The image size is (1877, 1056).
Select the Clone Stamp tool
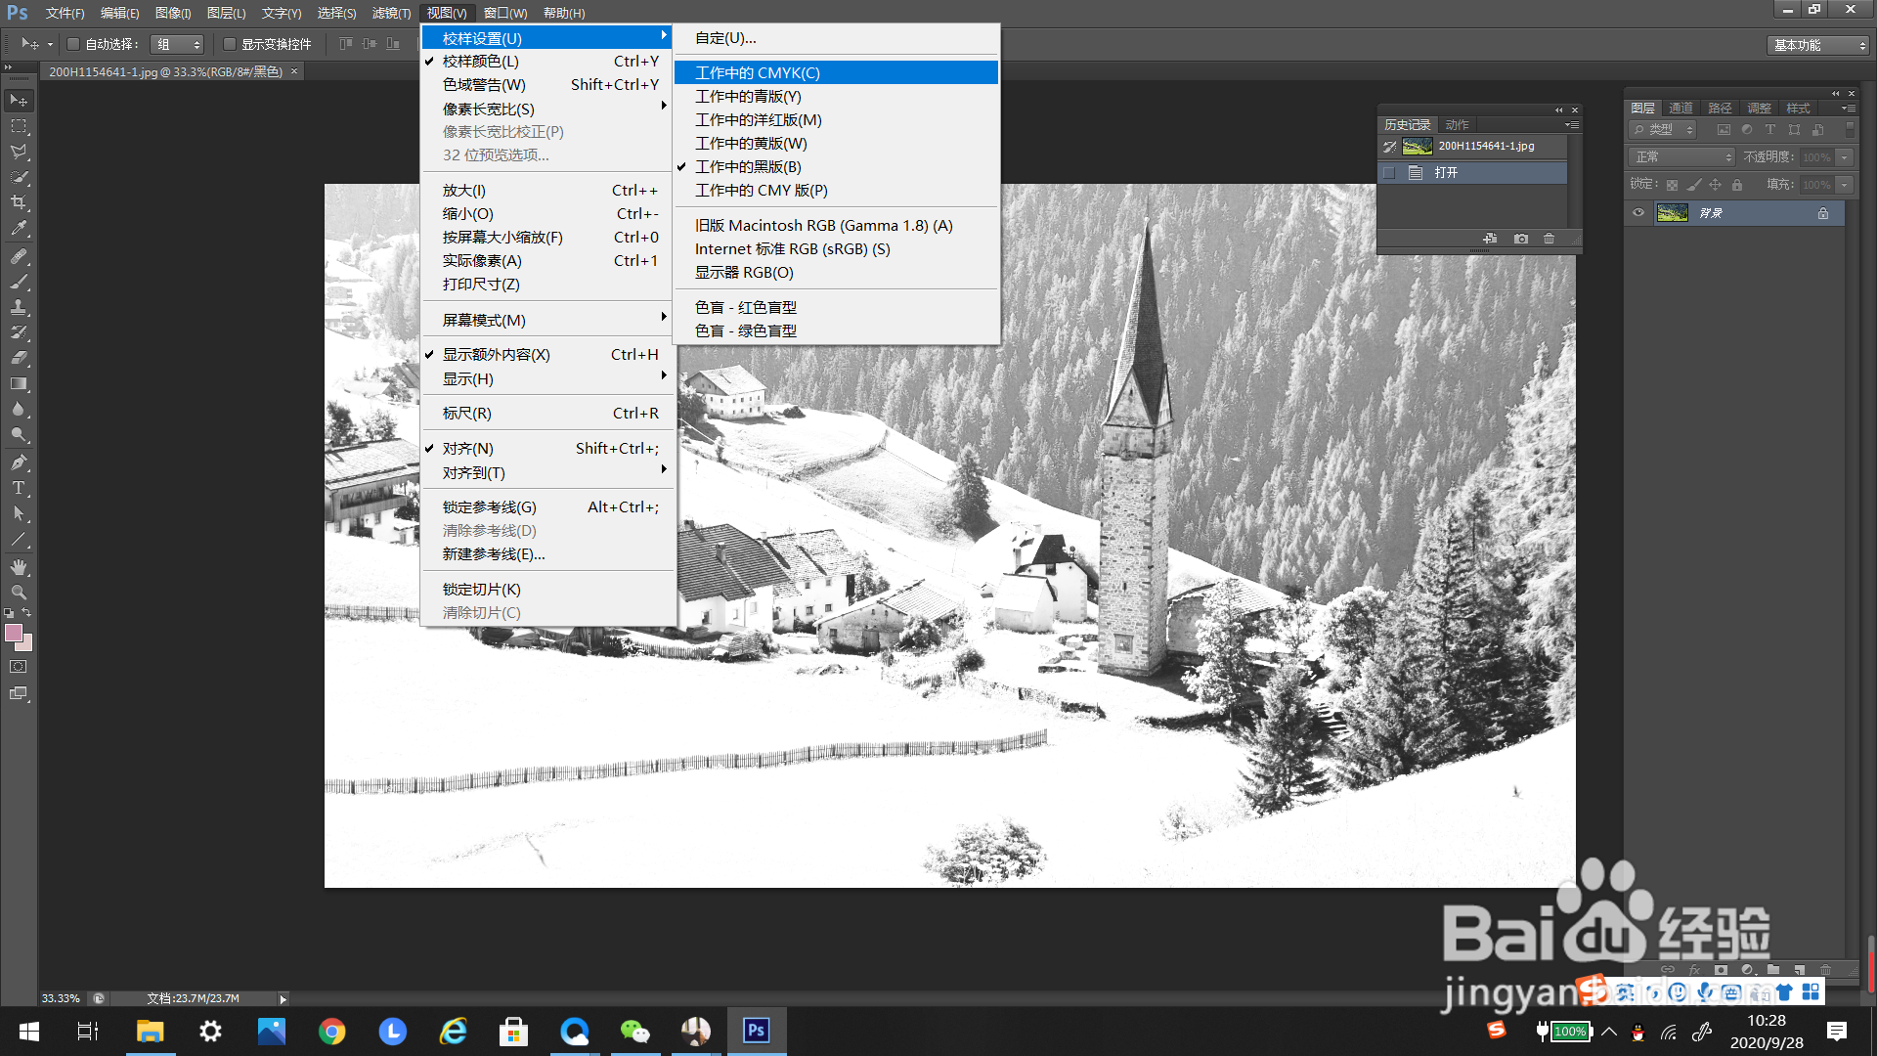click(19, 307)
